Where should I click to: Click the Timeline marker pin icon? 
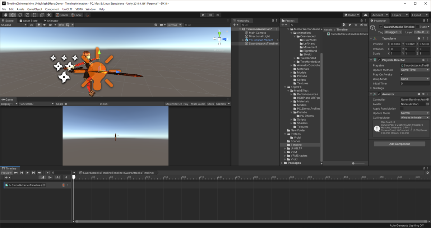tap(66, 177)
